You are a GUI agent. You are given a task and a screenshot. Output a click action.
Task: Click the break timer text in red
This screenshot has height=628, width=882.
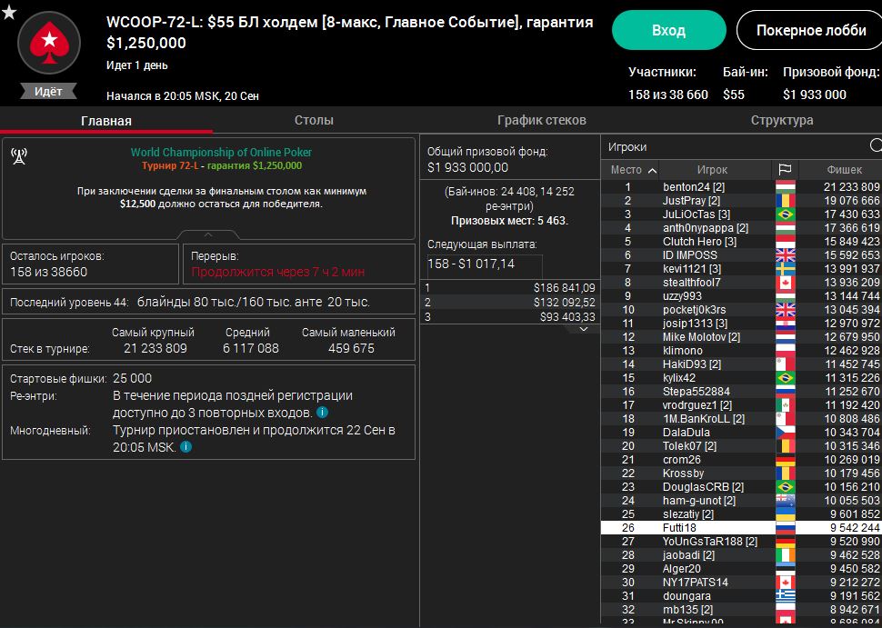click(278, 272)
